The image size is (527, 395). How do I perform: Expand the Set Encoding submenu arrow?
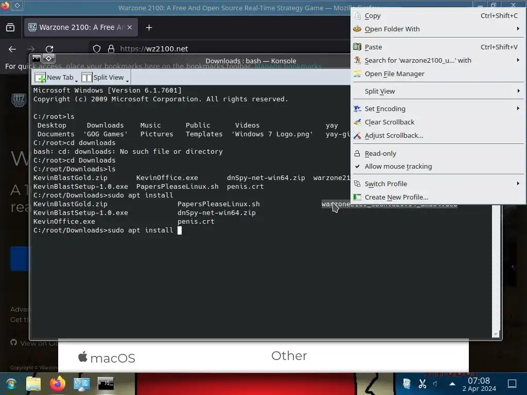pos(518,109)
